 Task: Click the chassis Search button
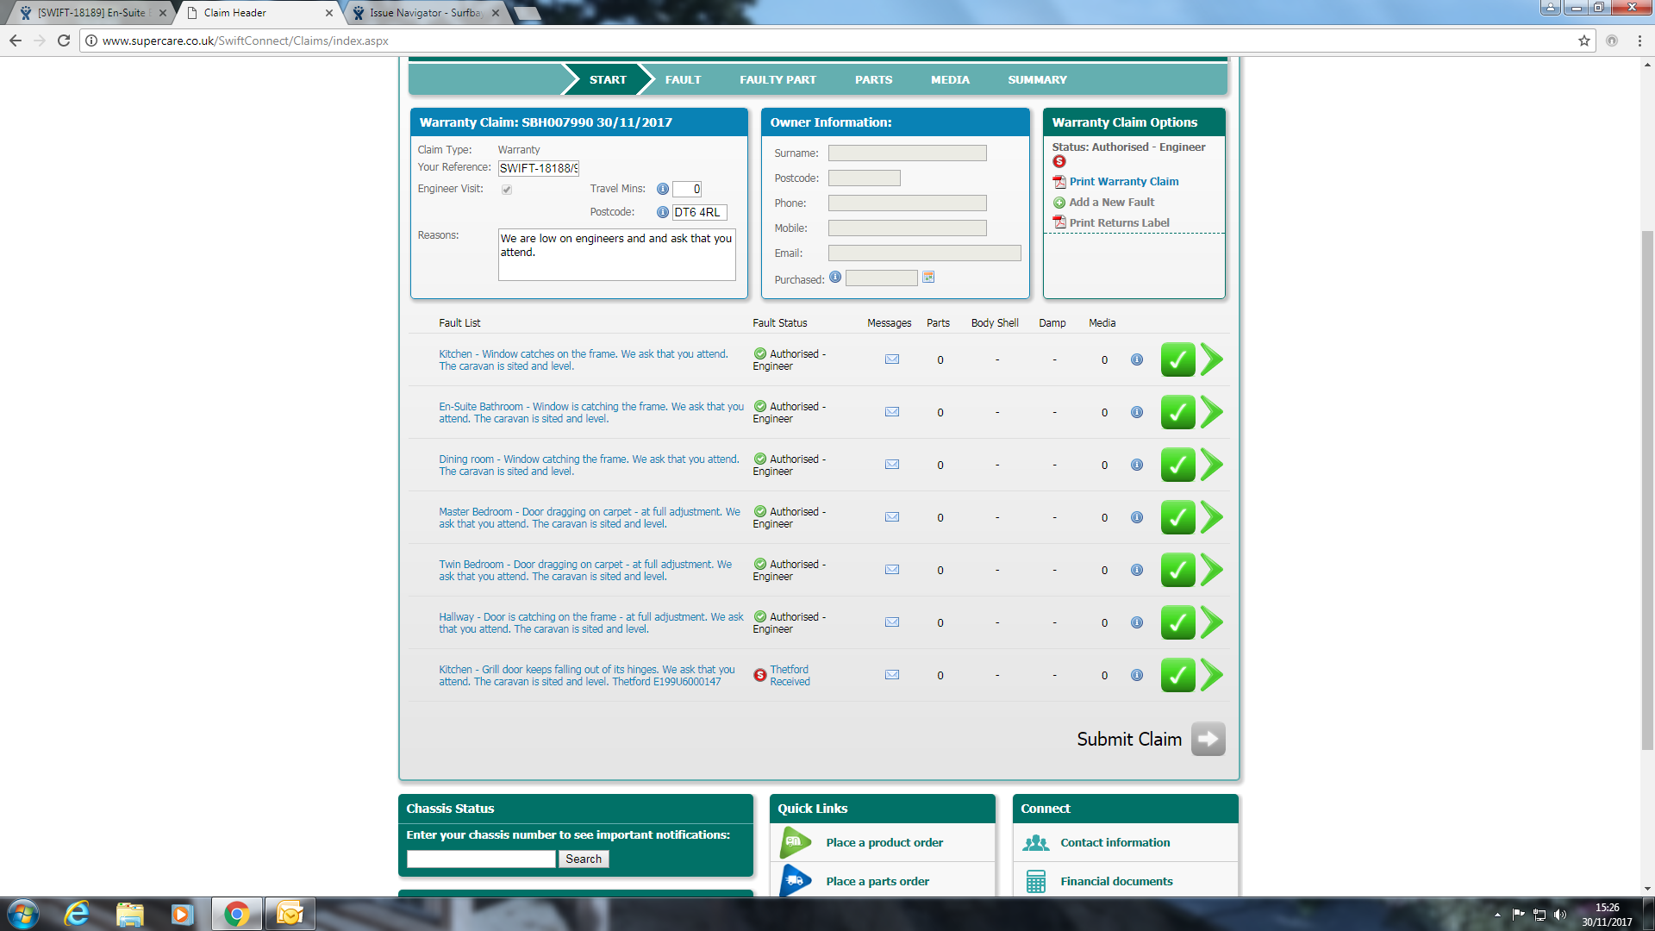coord(584,859)
